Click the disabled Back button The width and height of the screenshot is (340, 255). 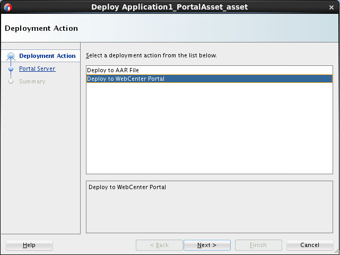click(x=159, y=245)
